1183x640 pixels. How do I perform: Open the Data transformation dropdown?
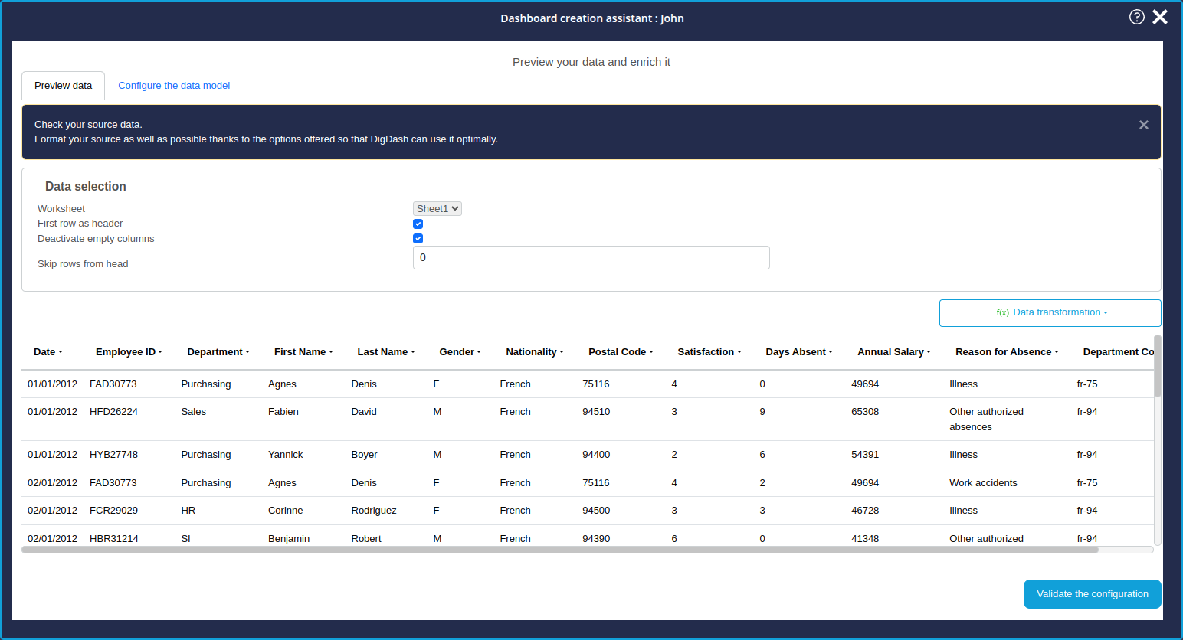tap(1050, 312)
